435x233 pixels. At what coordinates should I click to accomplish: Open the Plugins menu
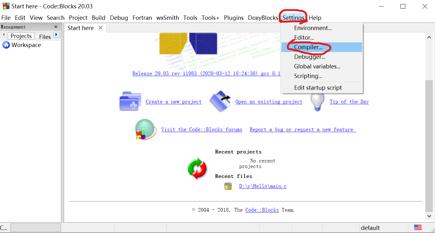pos(234,18)
